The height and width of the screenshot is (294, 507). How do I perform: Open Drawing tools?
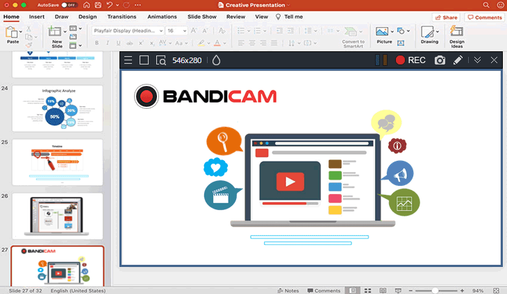pos(429,35)
